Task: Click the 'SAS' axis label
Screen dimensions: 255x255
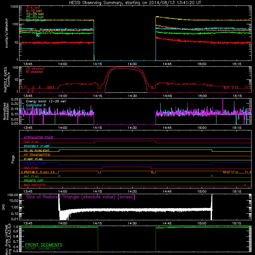Action: (4, 207)
